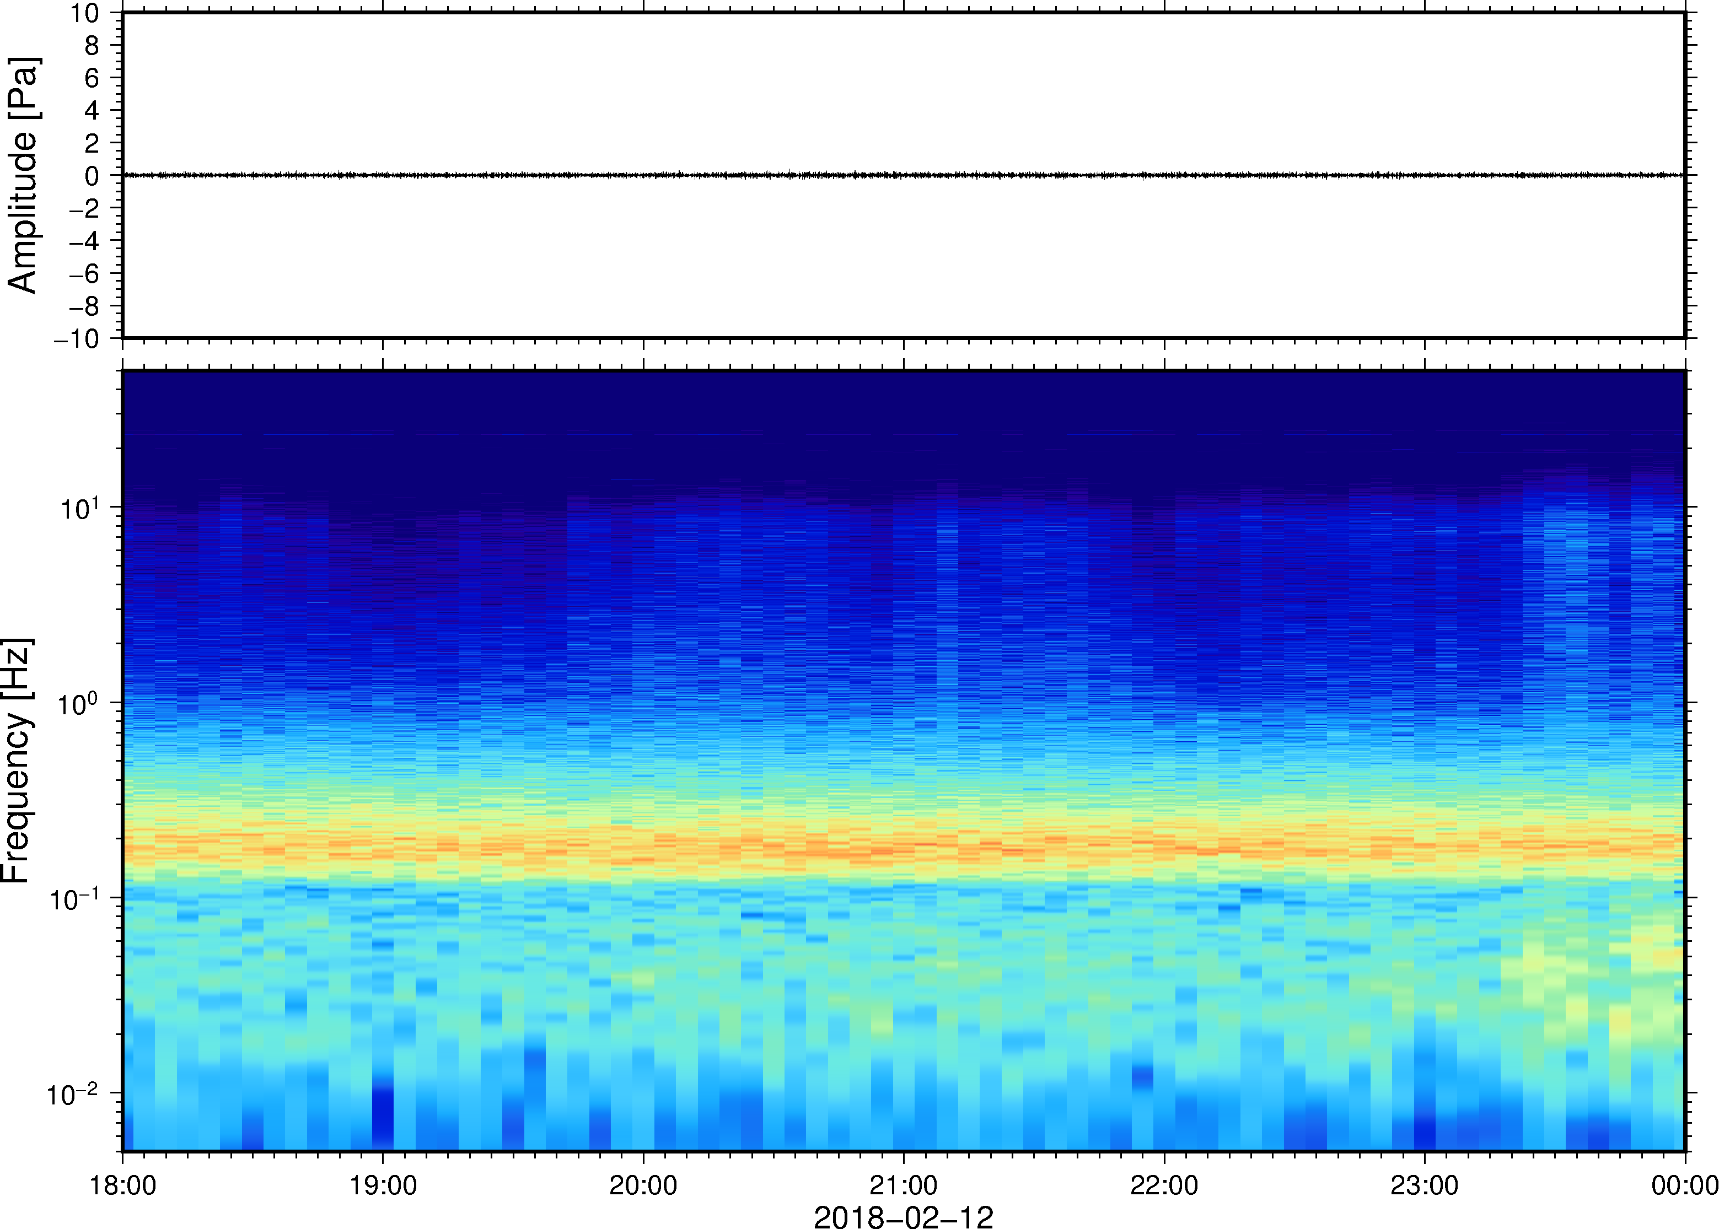The height and width of the screenshot is (1229, 1719).
Task: Click the 00:00 time axis label
Action: coord(1685,1185)
